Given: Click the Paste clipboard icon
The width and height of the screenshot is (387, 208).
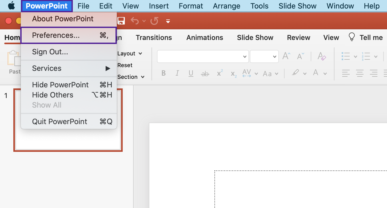Looking at the screenshot, I should click(x=14, y=58).
